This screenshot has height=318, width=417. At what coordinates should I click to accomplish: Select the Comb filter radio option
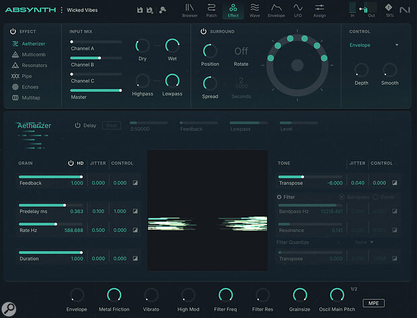pos(375,197)
